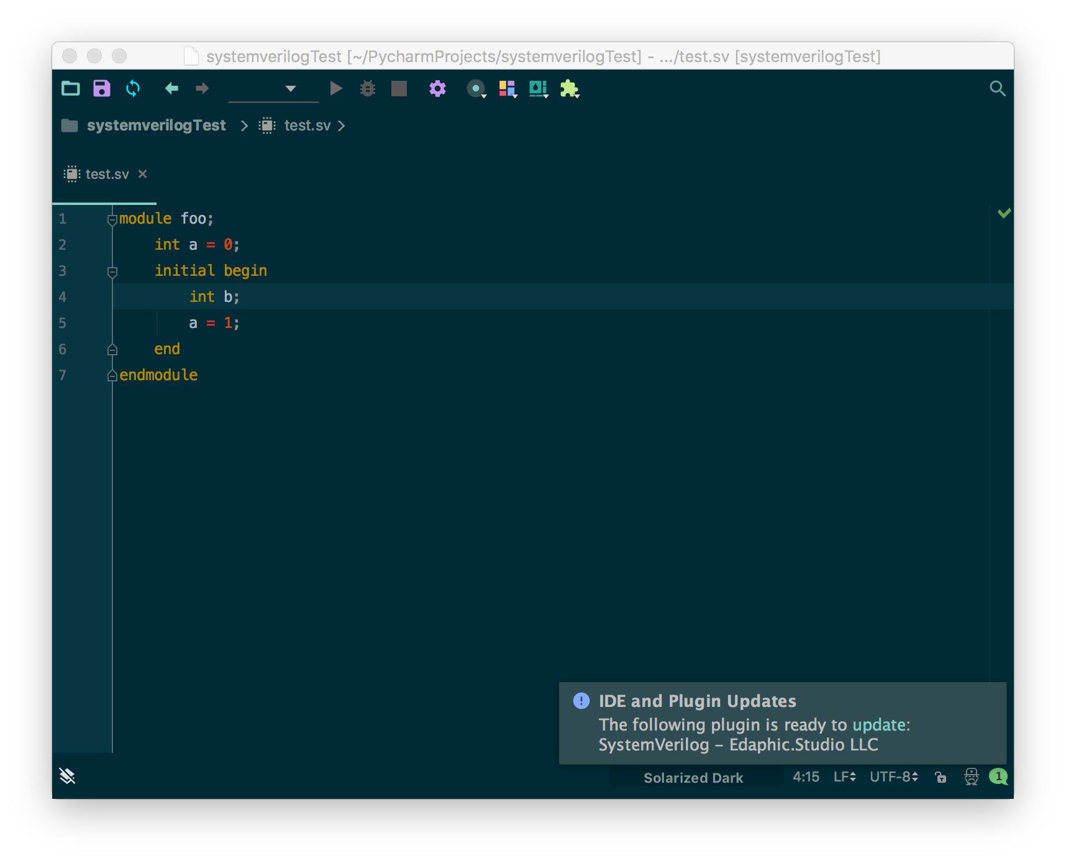Image resolution: width=1066 pixels, height=861 pixels.
Task: Open notifications balloon with count 1
Action: tap(998, 777)
